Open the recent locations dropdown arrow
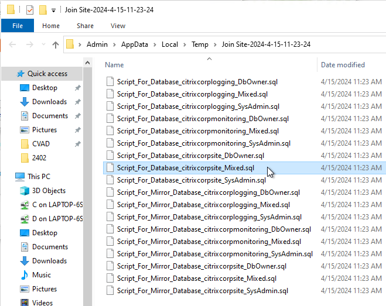Screen dimensions: 386x306 pos(43,44)
